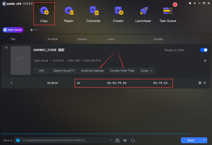
Task: Open the Launchpad
Action: [143, 14]
